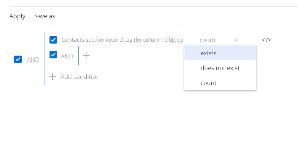Viewport: 298px width, 143px height.
Task: Click Save as button
Action: tap(45, 16)
